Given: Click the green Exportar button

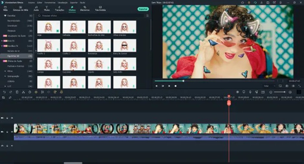Looking at the screenshot, I should tap(143, 9).
